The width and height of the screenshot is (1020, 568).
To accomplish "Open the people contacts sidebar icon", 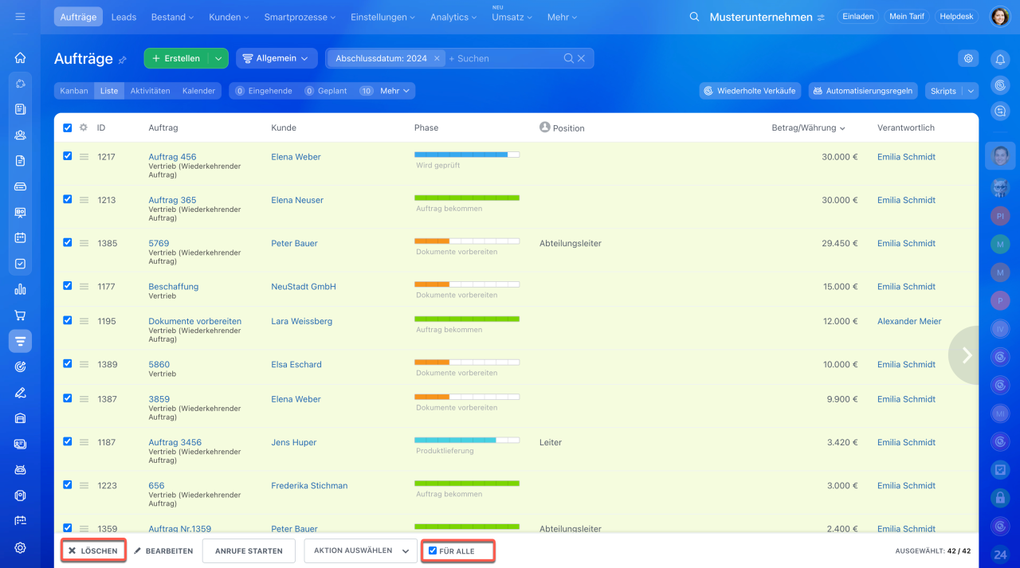I will [x=20, y=135].
